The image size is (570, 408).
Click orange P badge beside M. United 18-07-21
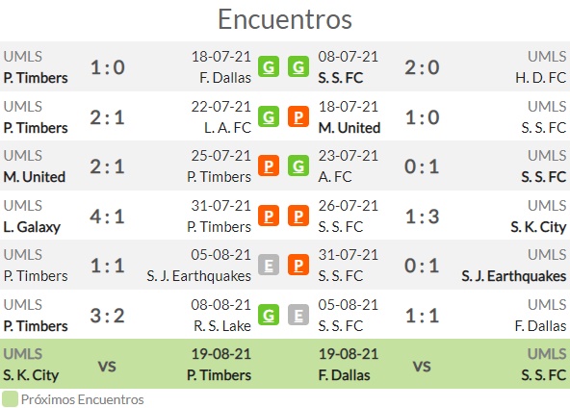pos(298,116)
